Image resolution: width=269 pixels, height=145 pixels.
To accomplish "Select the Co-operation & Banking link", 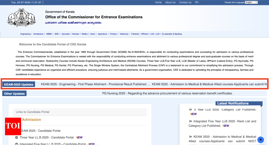I will (172, 34).
